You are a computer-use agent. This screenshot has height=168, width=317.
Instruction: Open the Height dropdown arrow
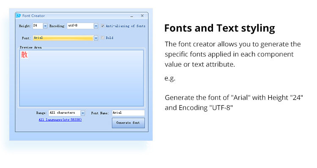[x=45, y=26]
